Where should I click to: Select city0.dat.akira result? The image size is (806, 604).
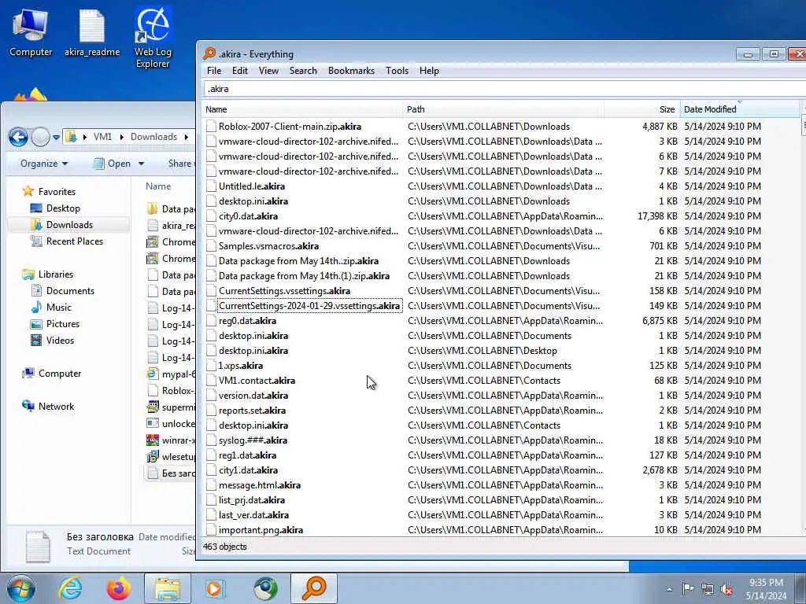point(248,216)
